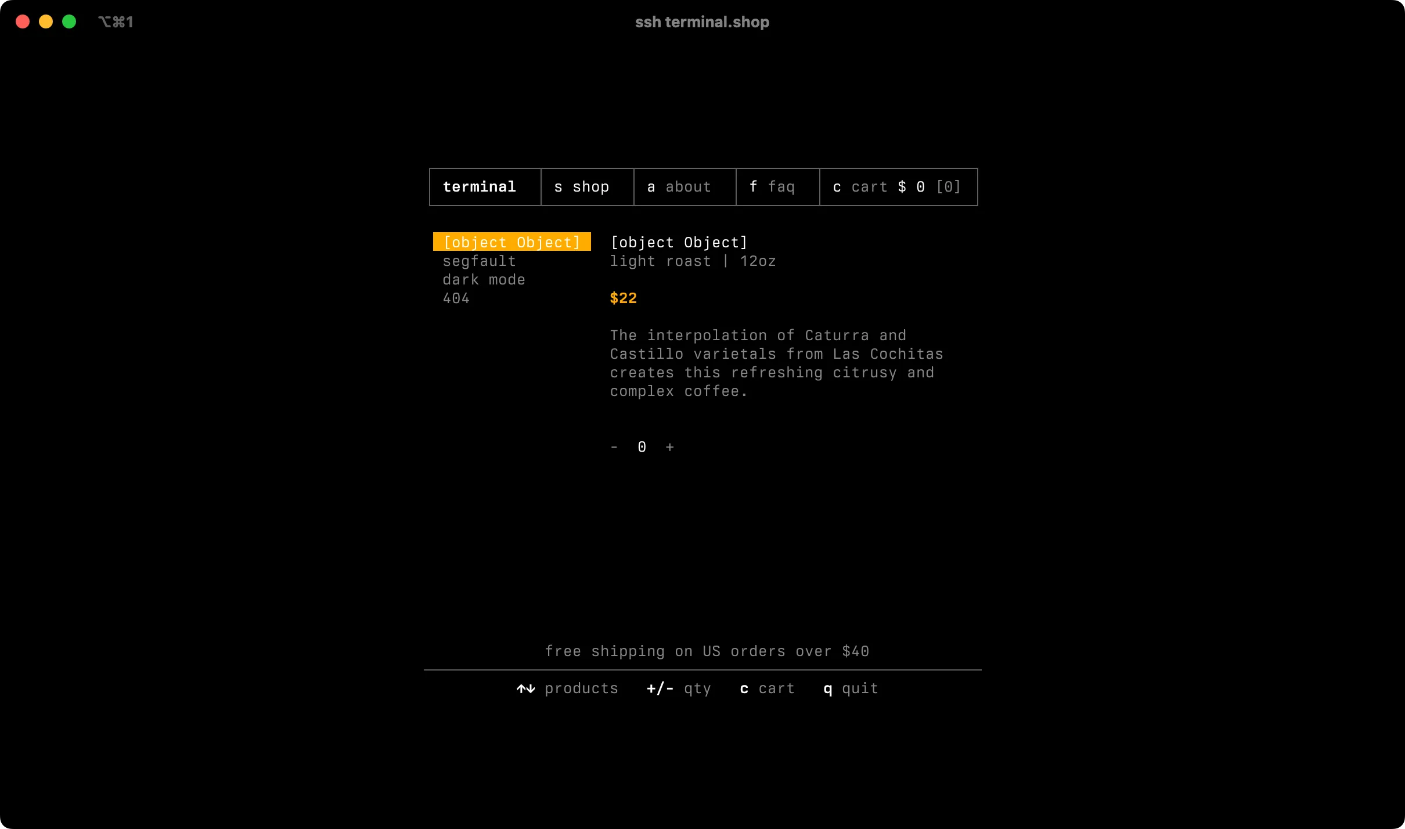This screenshot has height=829, width=1405.
Task: Toggle free shipping offer display
Action: coord(707,650)
